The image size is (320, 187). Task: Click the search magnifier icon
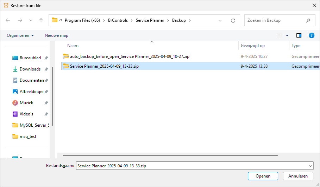[x=308, y=20]
